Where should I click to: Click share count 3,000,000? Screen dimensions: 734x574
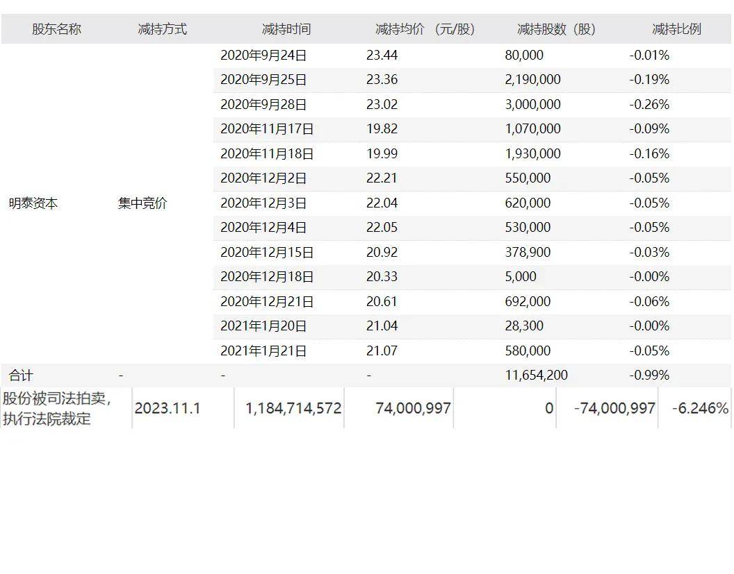point(532,104)
